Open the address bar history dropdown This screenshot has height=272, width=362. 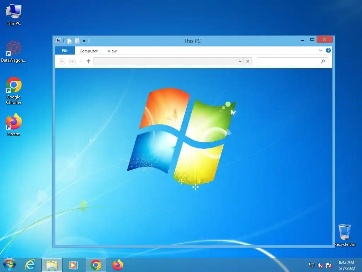[x=240, y=61]
